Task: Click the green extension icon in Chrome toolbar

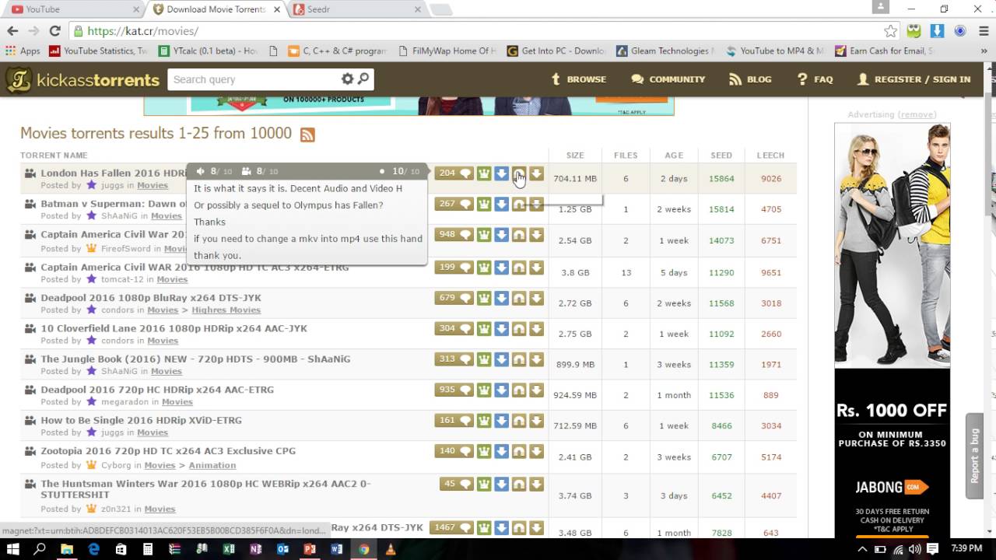Action: (914, 31)
